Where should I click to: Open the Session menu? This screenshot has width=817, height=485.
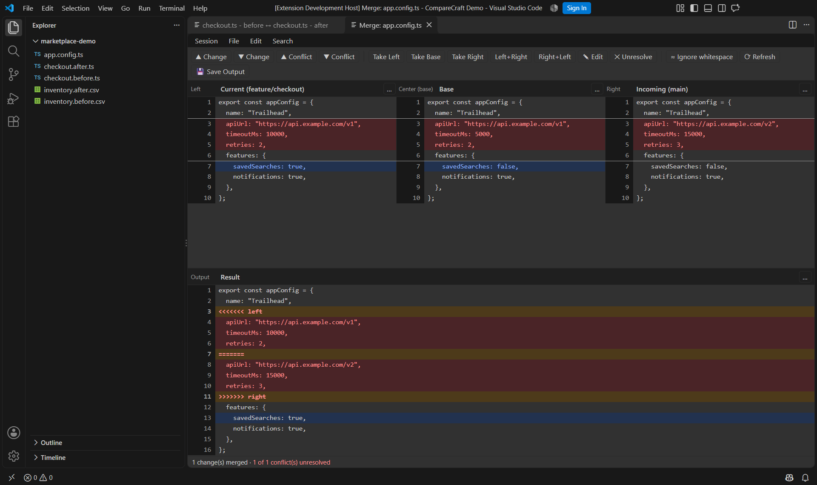(x=206, y=41)
